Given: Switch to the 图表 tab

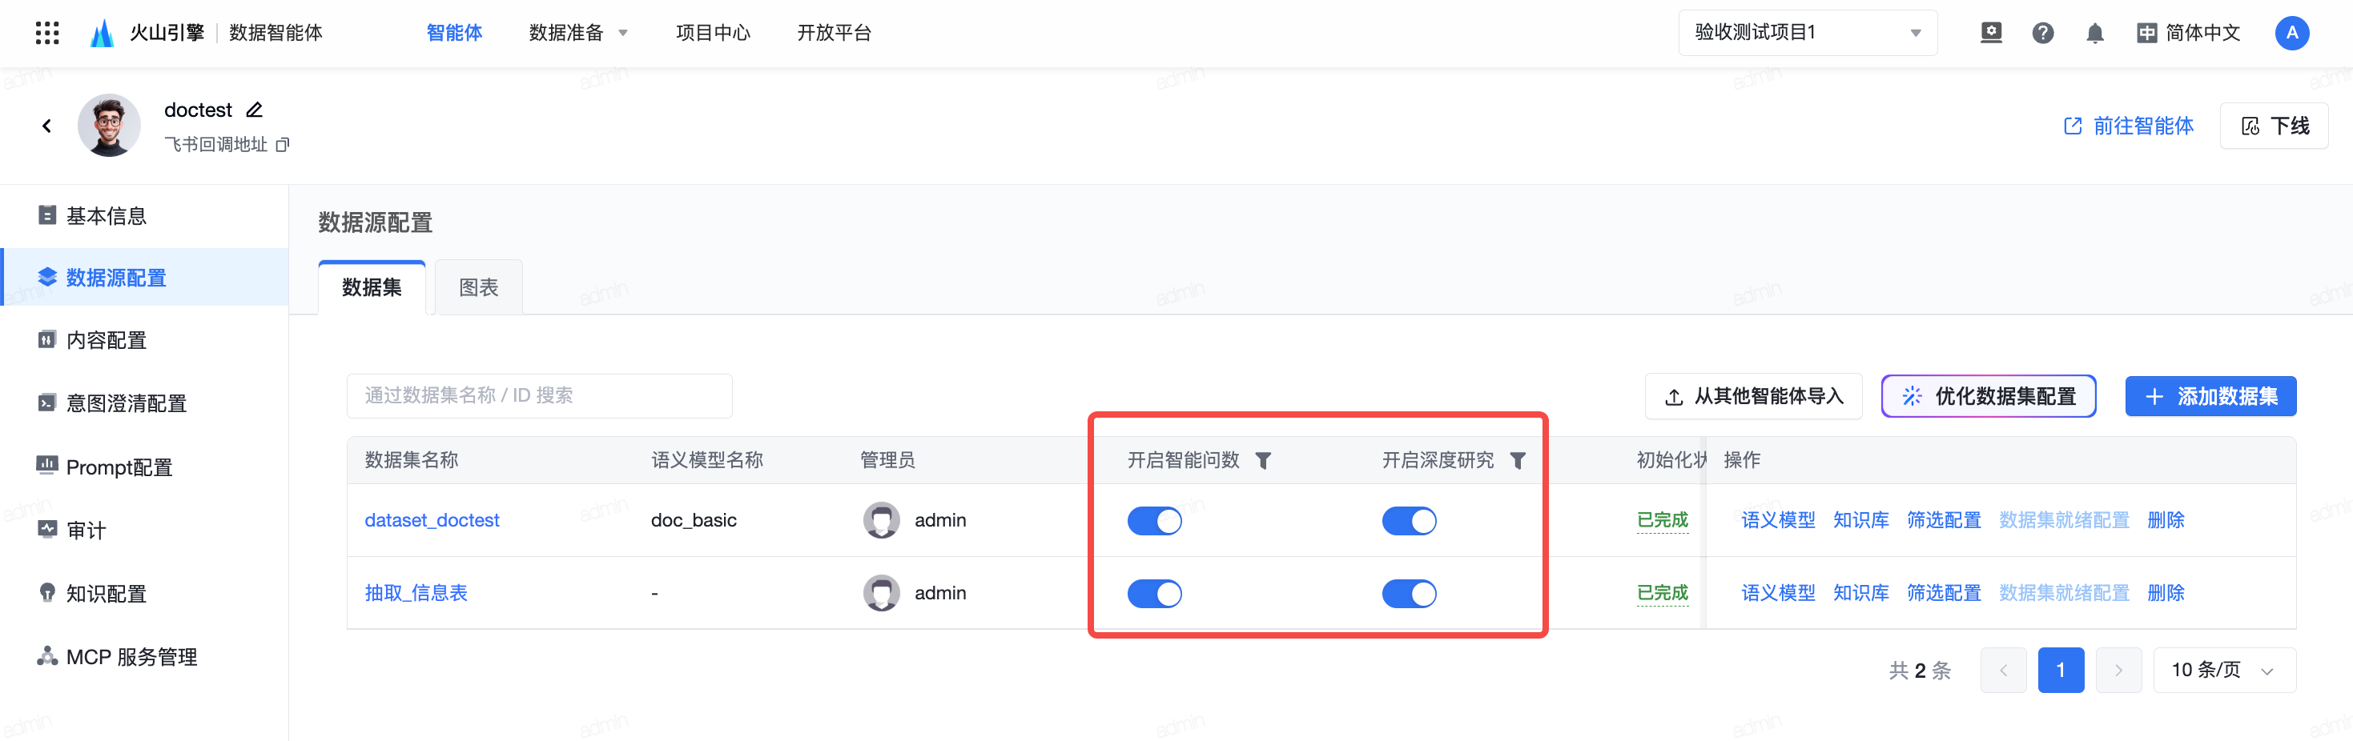Looking at the screenshot, I should [x=477, y=287].
